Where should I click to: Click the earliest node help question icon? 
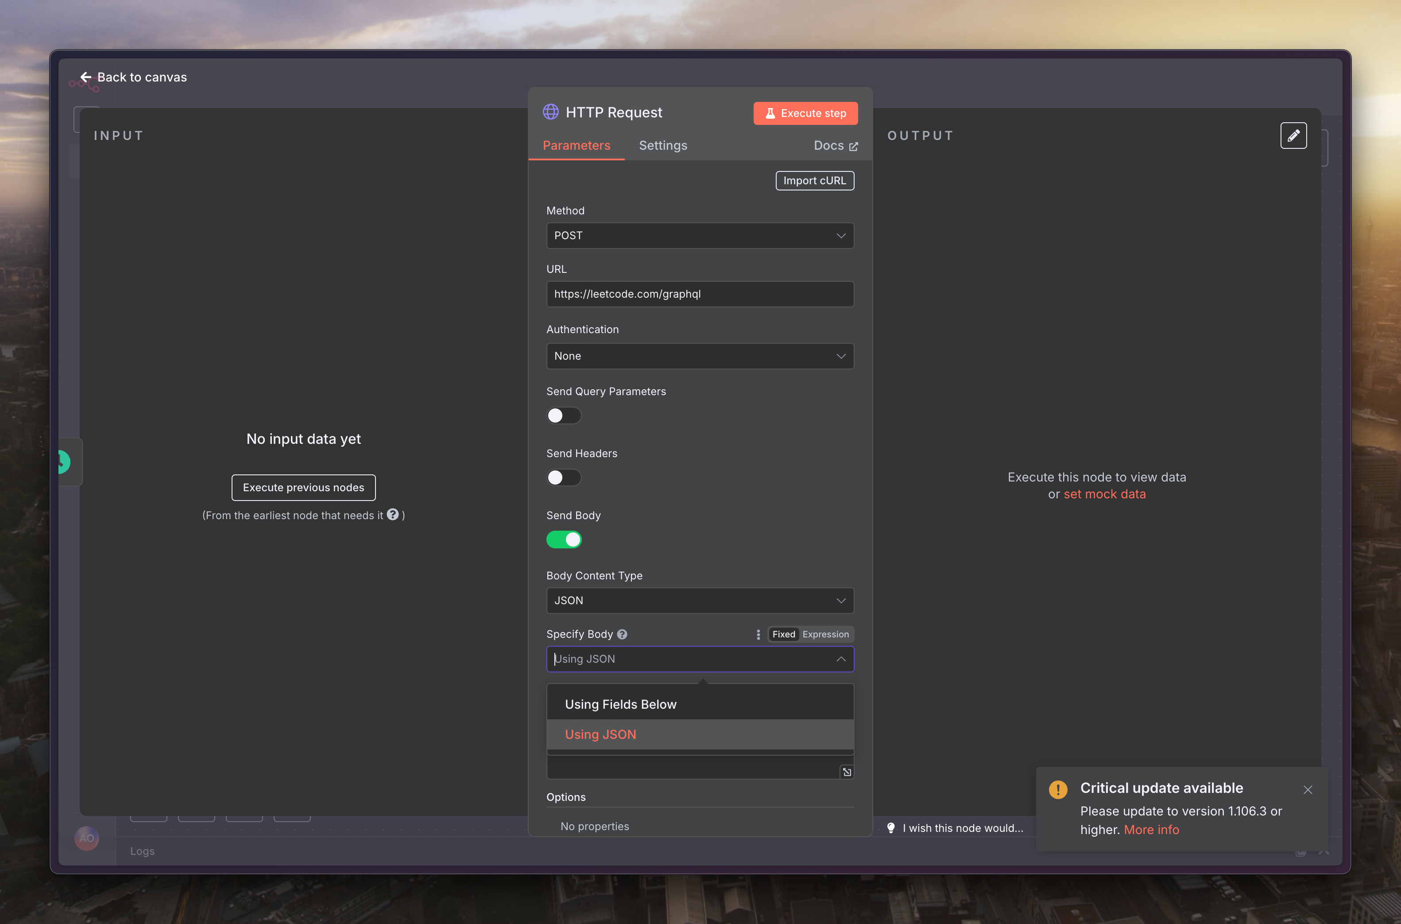pos(393,514)
